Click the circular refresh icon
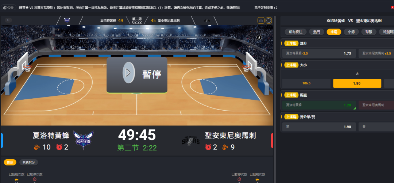Viewport: 394px width, 183px height. click(269, 20)
